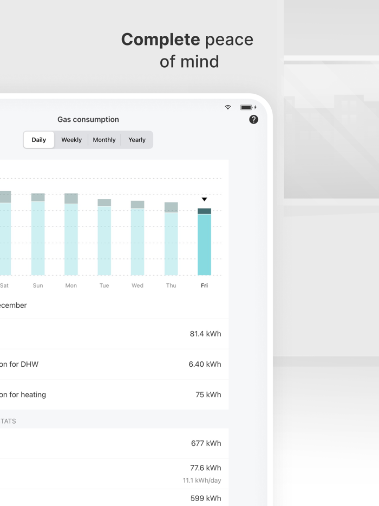Image resolution: width=379 pixels, height=506 pixels.
Task: Switch to the Yearly tab
Action: (x=137, y=140)
